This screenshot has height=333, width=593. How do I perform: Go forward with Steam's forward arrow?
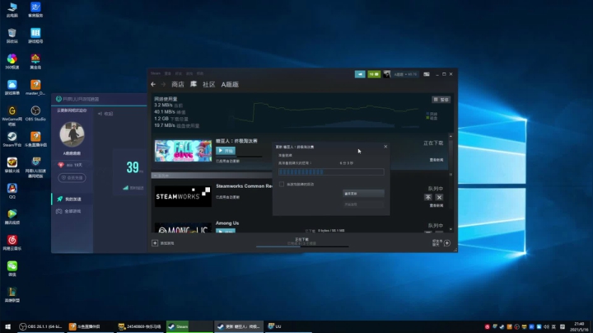click(x=163, y=84)
